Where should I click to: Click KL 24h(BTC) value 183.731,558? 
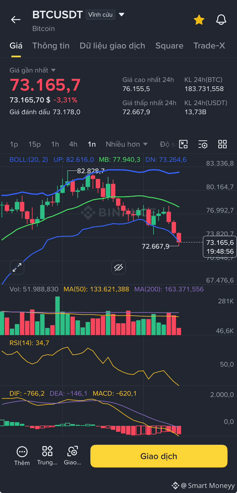204,89
